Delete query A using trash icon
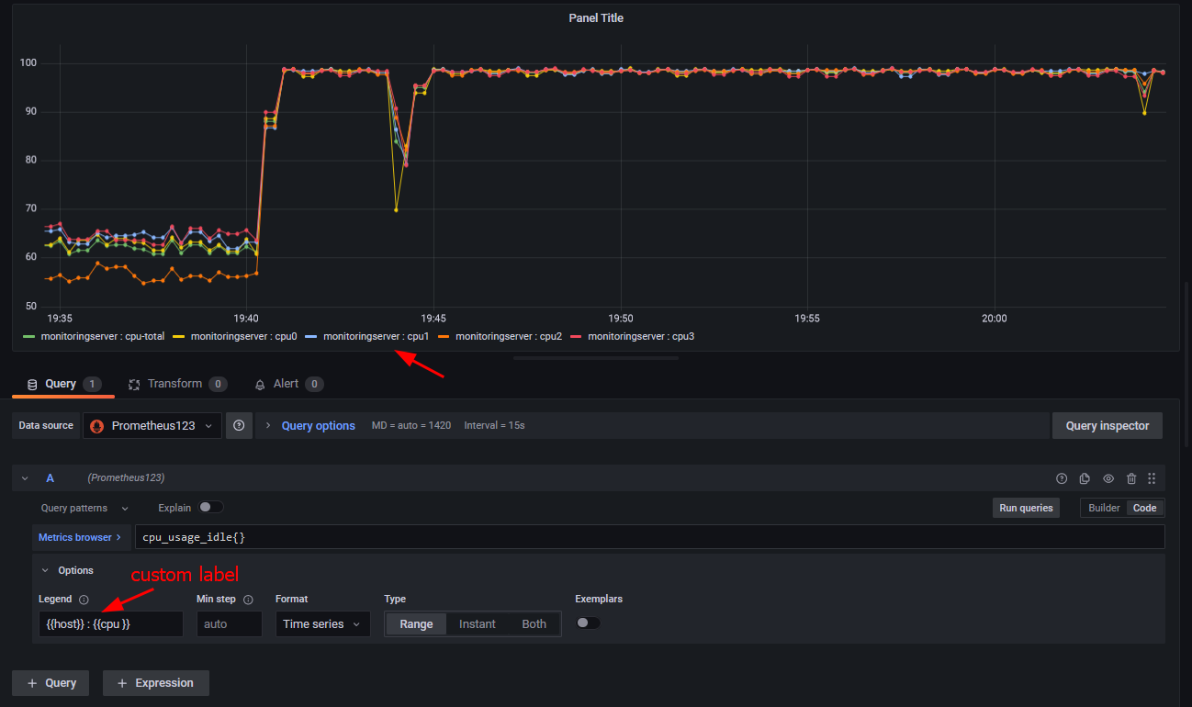 pos(1131,478)
